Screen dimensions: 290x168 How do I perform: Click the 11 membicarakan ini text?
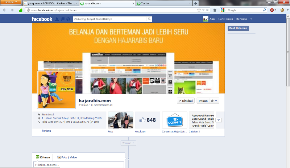(101, 105)
